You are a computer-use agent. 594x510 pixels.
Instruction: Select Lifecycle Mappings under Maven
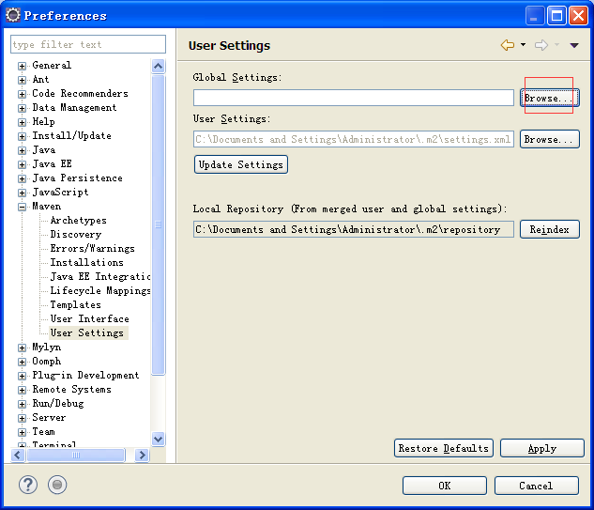[x=100, y=290]
